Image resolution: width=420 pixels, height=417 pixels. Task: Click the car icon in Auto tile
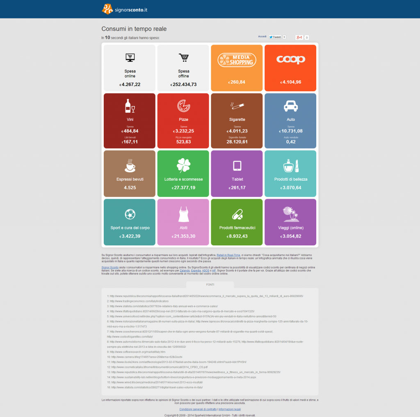tap(290, 106)
